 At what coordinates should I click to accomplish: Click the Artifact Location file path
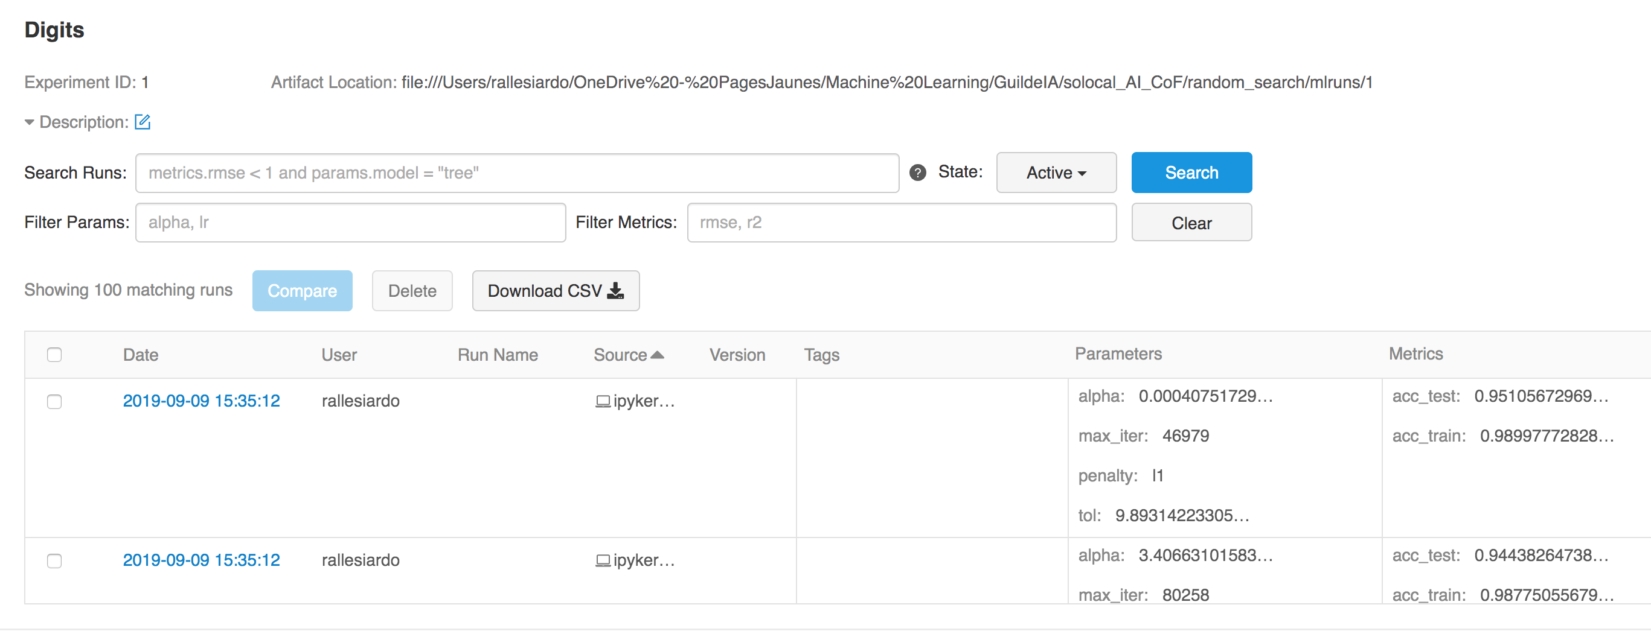[886, 83]
